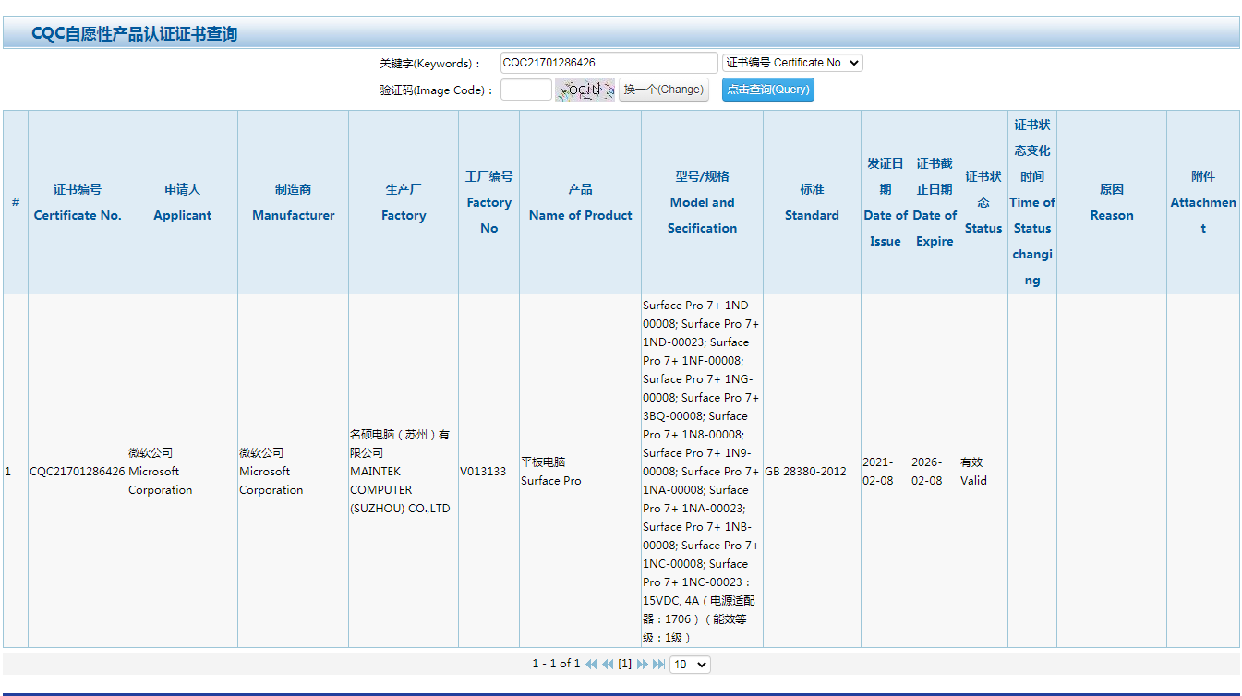Image resolution: width=1242 pixels, height=696 pixels.
Task: Select the Surface Pro 7+ model list cell
Action: tap(702, 471)
